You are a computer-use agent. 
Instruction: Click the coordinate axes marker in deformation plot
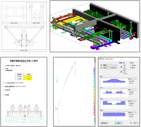point(57,79)
